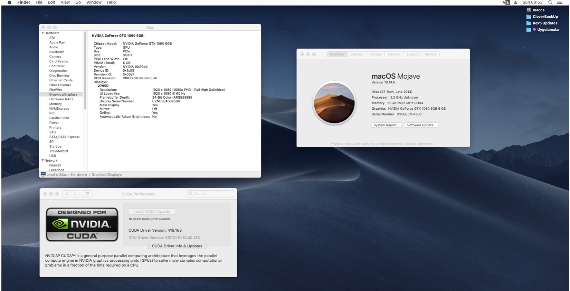
Task: Go back in CUDA Preferences
Action: click(x=67, y=194)
